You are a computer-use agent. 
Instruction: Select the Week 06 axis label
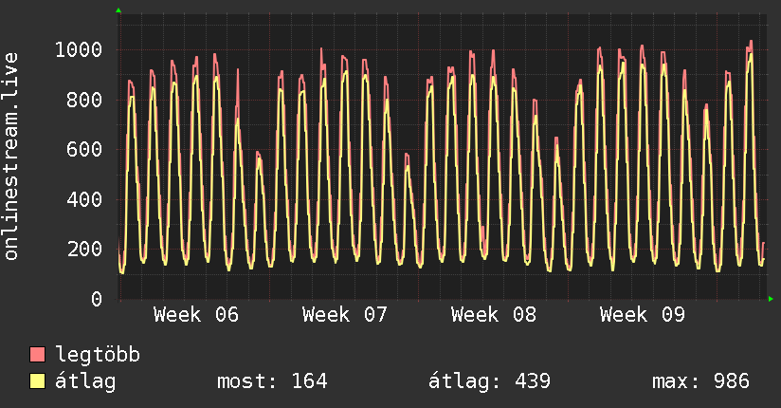pos(196,315)
